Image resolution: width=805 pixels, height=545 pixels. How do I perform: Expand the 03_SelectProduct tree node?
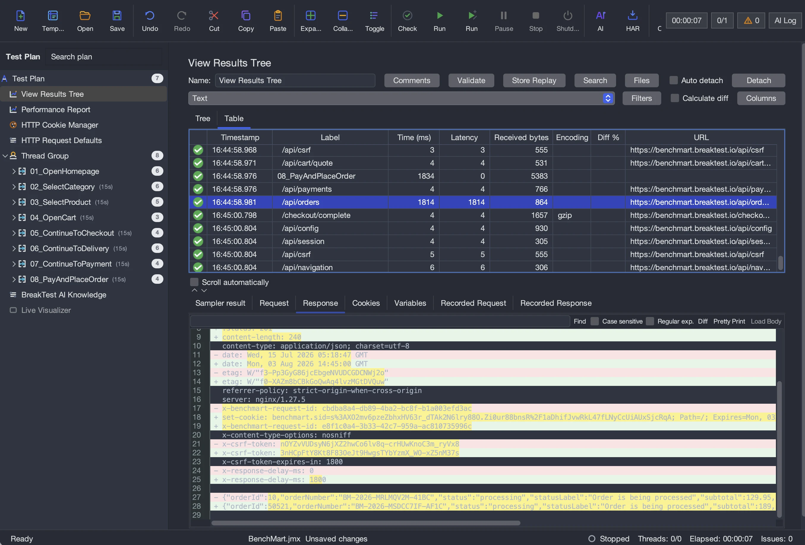[x=14, y=202]
